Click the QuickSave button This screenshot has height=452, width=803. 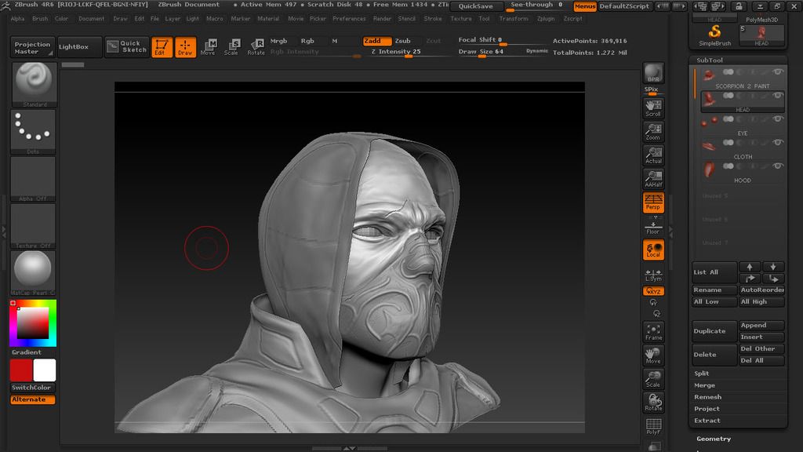(x=476, y=6)
